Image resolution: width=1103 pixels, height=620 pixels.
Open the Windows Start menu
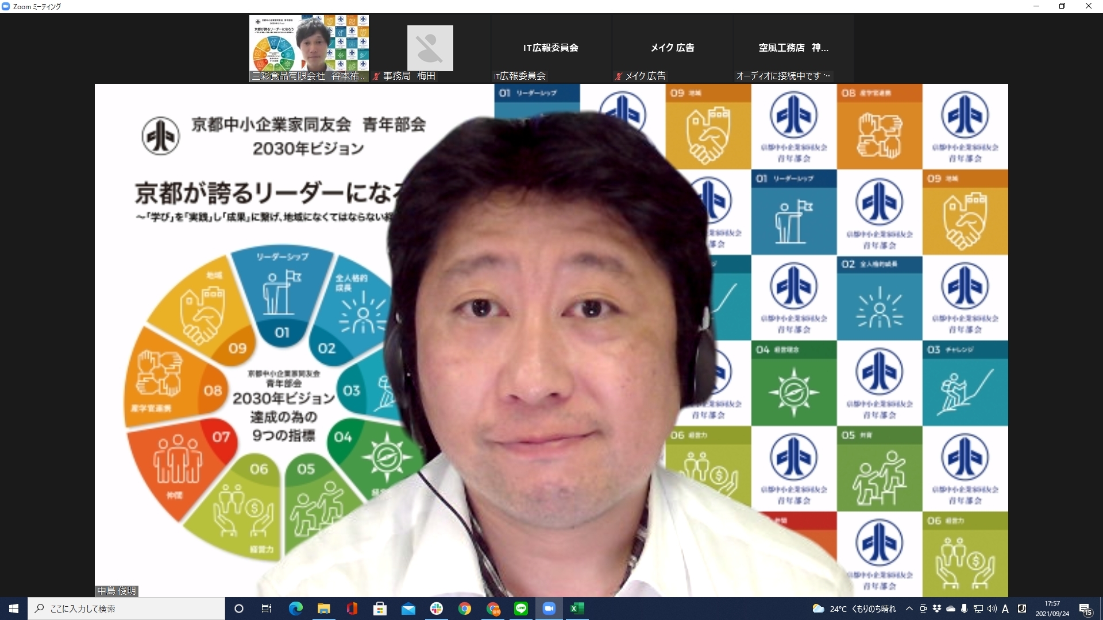pyautogui.click(x=14, y=609)
